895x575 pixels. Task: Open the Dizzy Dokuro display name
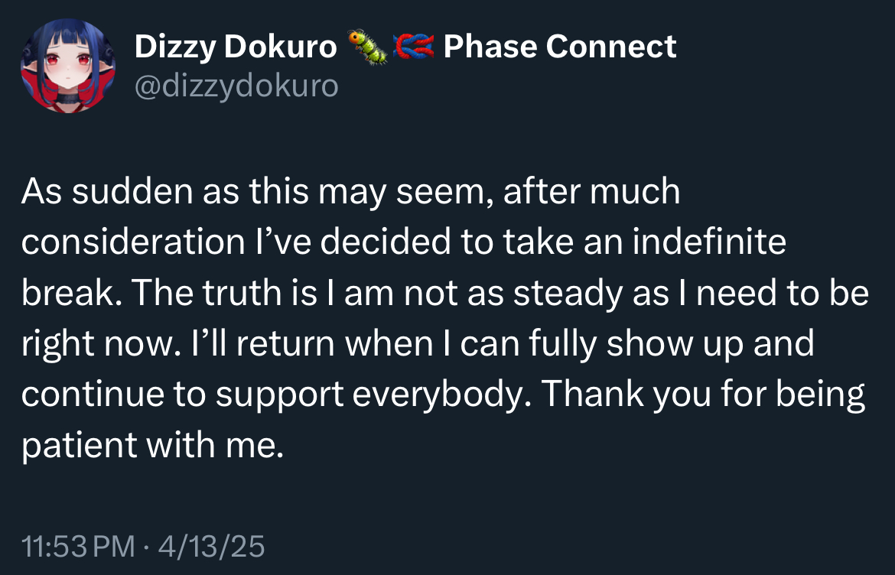tap(236, 47)
